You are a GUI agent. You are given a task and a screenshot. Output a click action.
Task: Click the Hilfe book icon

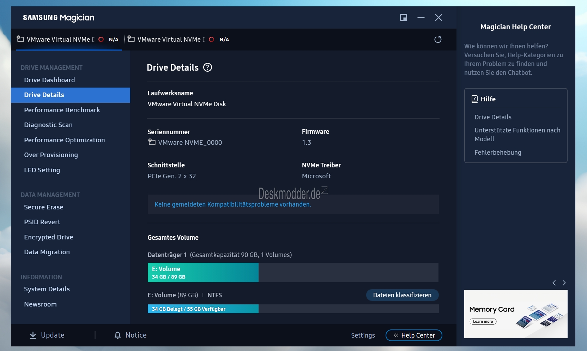474,99
